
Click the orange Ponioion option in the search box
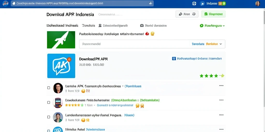(x=212, y=44)
